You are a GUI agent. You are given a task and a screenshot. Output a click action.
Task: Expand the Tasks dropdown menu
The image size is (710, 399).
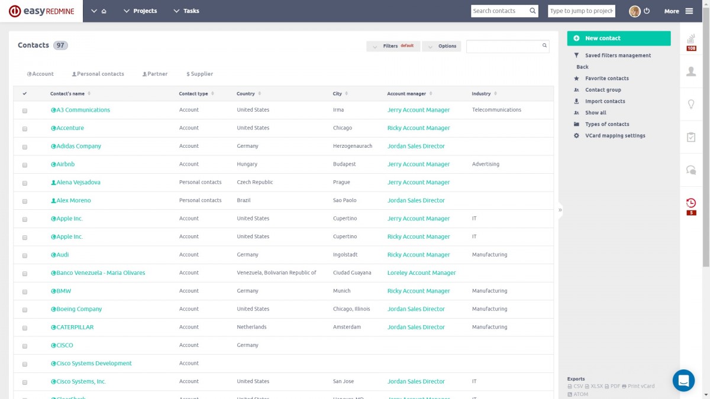186,11
